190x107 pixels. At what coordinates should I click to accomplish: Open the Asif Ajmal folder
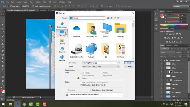120,50
